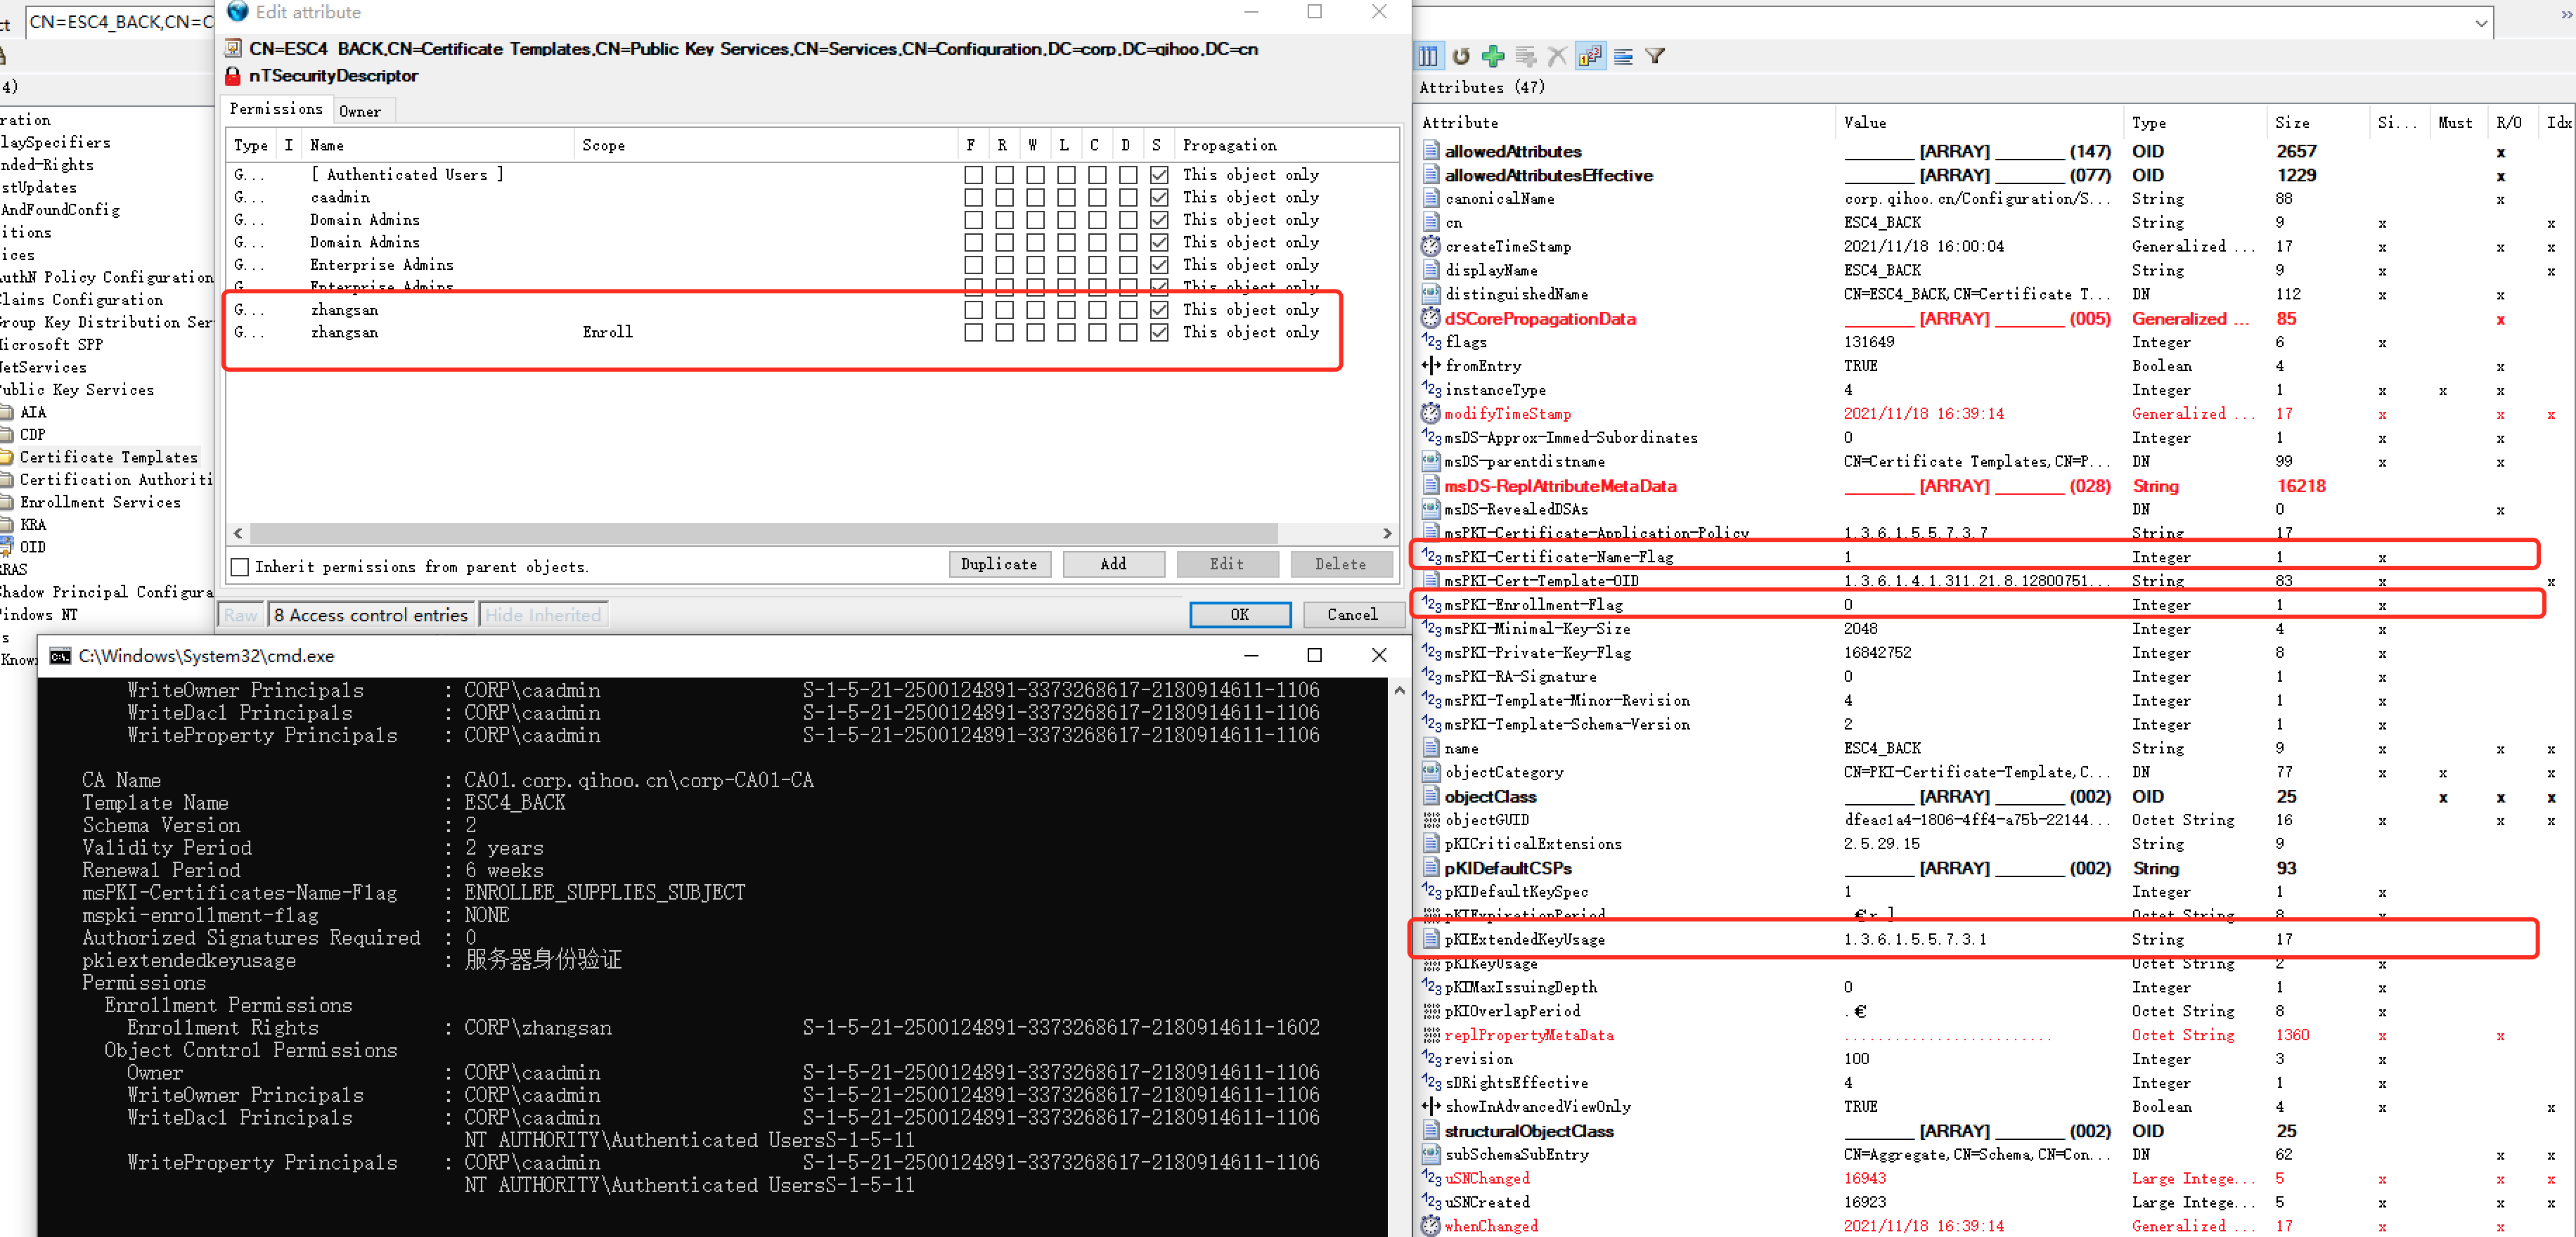This screenshot has width=2576, height=1237.
Task: Enable Inherit permissions from parent objects
Action: pyautogui.click(x=240, y=567)
